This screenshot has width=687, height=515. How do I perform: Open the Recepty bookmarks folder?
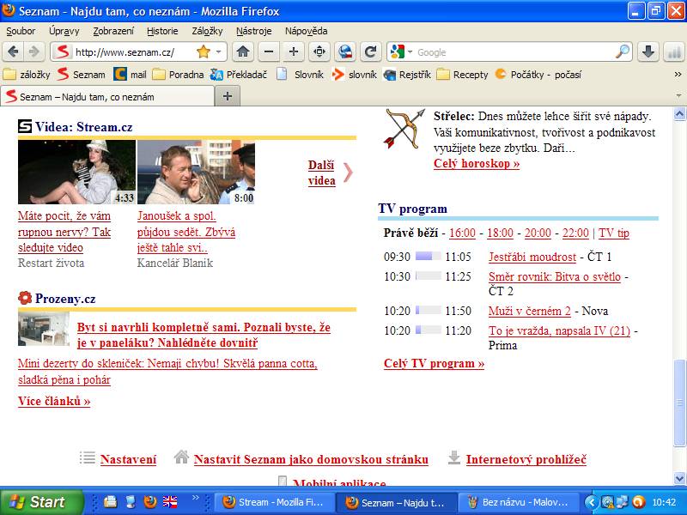click(x=463, y=75)
